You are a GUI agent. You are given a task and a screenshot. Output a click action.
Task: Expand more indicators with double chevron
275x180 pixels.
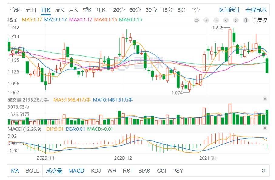(x=263, y=171)
